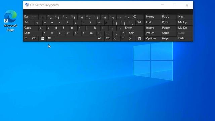This screenshot has width=215, height=121.
Task: Tap the comma key
Action: pyautogui.click(x=101, y=33)
